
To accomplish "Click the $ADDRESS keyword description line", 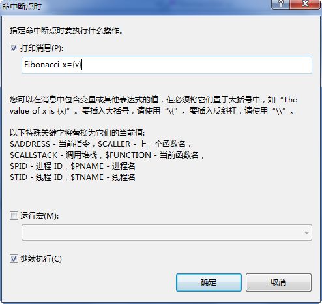I will click(x=100, y=144).
